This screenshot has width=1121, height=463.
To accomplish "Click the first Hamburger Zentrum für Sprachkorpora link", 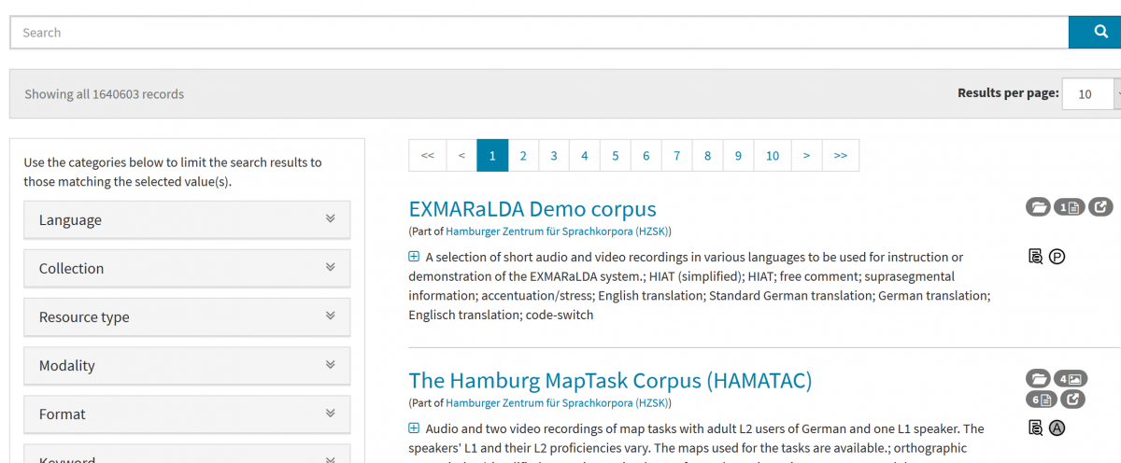I will point(556,231).
